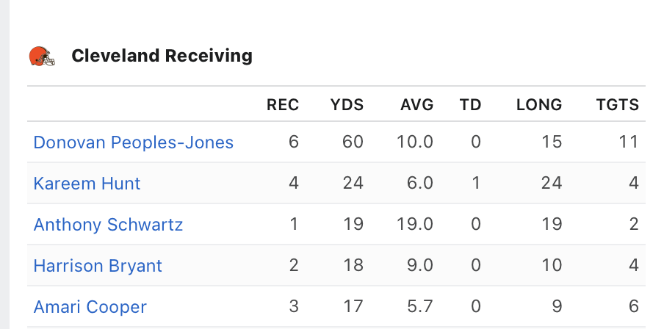
Task: Click the YDS column header
Action: click(347, 104)
